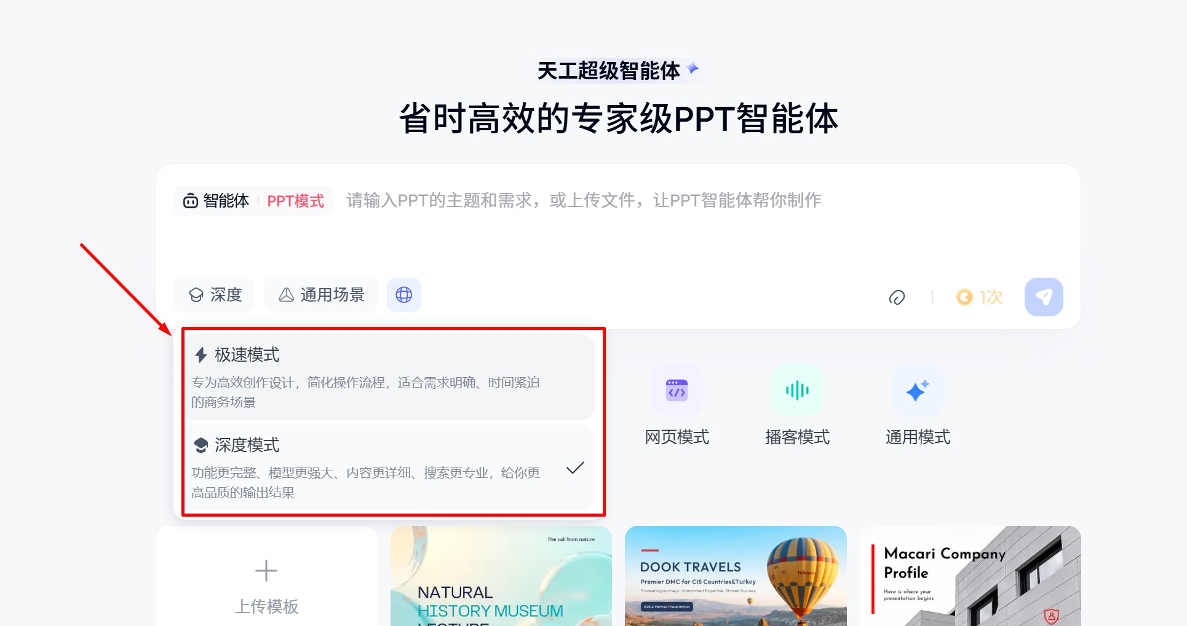Click the 播客模式 sound wave icon
The image size is (1187, 626).
pyautogui.click(x=797, y=390)
